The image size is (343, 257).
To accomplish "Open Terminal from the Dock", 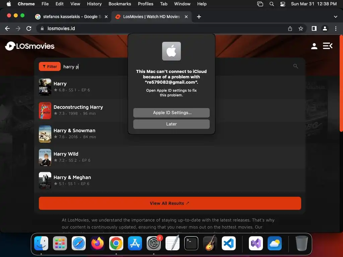I will (x=191, y=243).
